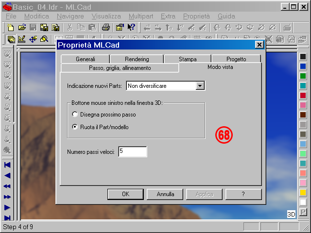Click the context help arrow-question icon
Screen dimensions: 311x233
point(131,27)
